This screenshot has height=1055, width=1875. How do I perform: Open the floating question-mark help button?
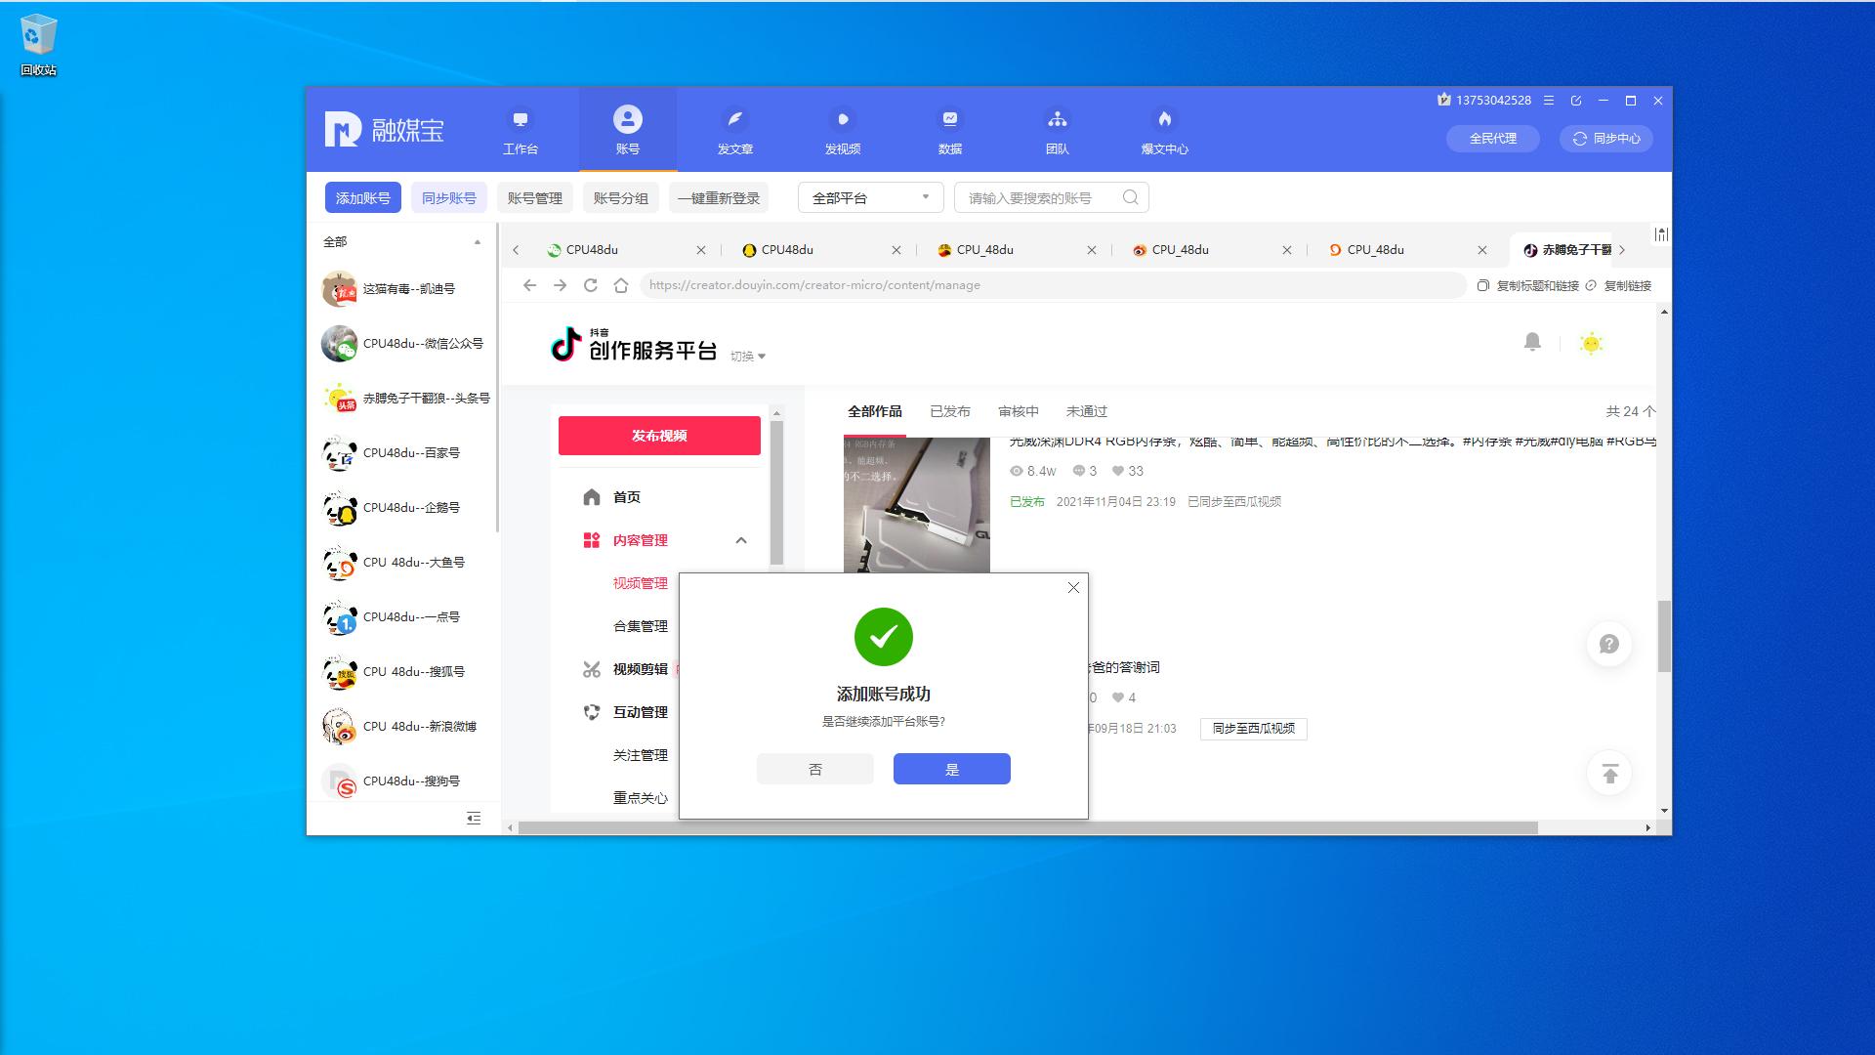(1609, 644)
